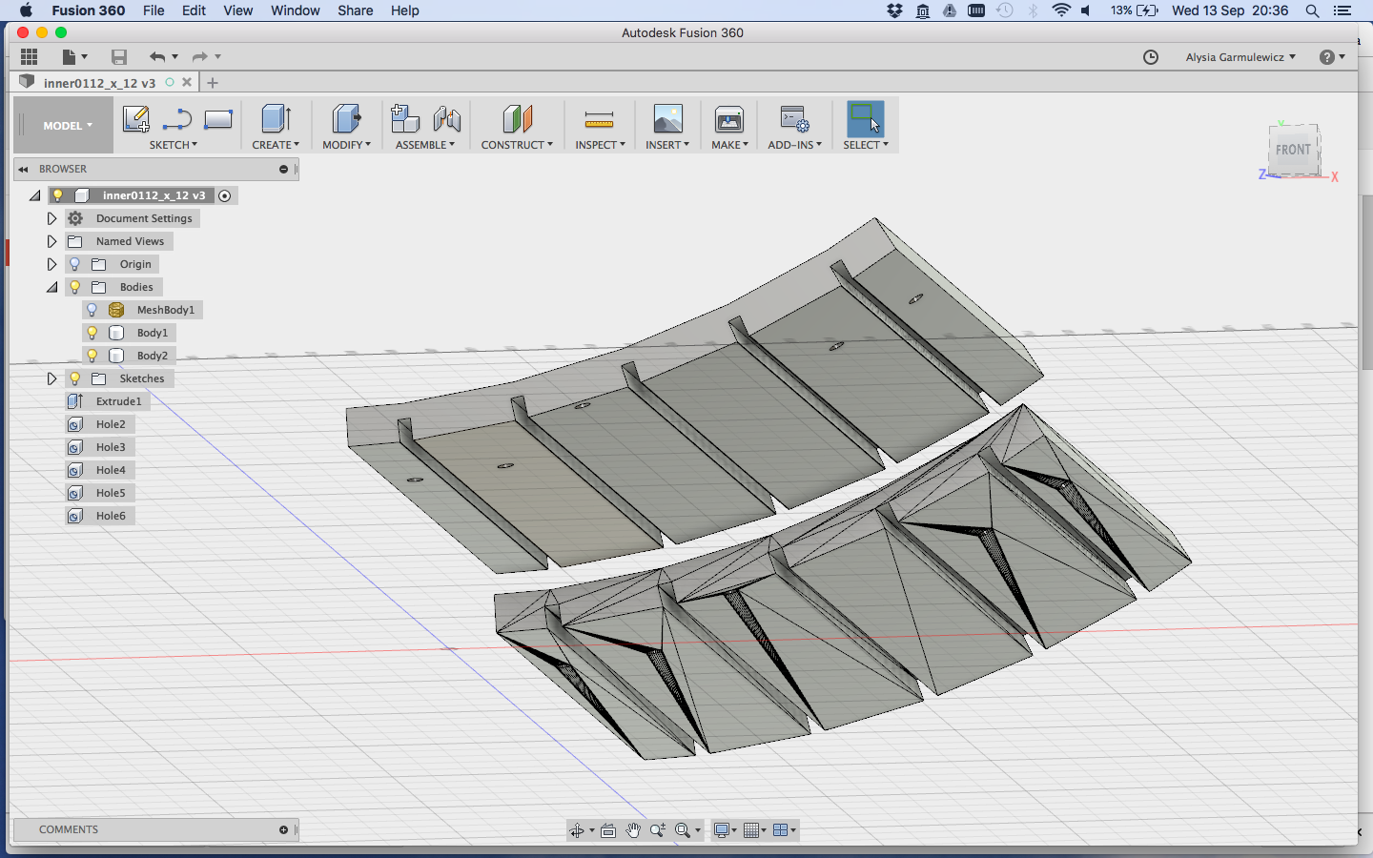Select the Pan hand tool
This screenshot has width=1373, height=858.
coord(633,830)
